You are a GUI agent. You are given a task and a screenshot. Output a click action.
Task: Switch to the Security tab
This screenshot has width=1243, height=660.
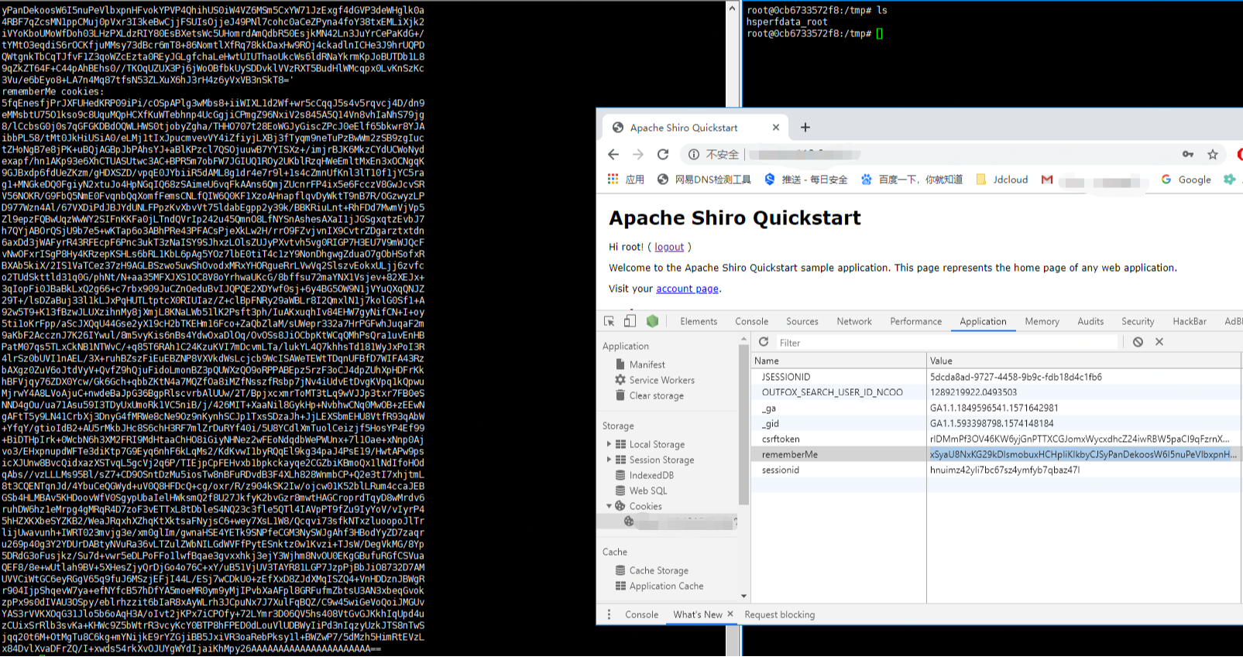[1138, 321]
